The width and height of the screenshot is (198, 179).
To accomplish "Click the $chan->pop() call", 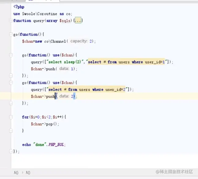I will click(x=44, y=124).
